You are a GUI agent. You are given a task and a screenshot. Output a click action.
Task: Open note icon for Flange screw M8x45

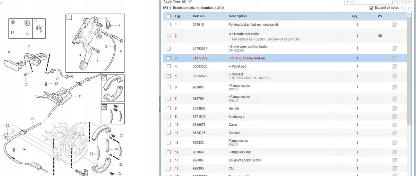[395, 99]
